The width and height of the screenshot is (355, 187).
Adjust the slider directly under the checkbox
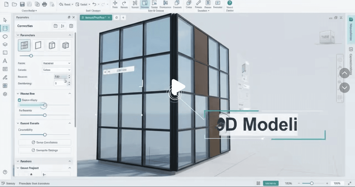[45, 105]
